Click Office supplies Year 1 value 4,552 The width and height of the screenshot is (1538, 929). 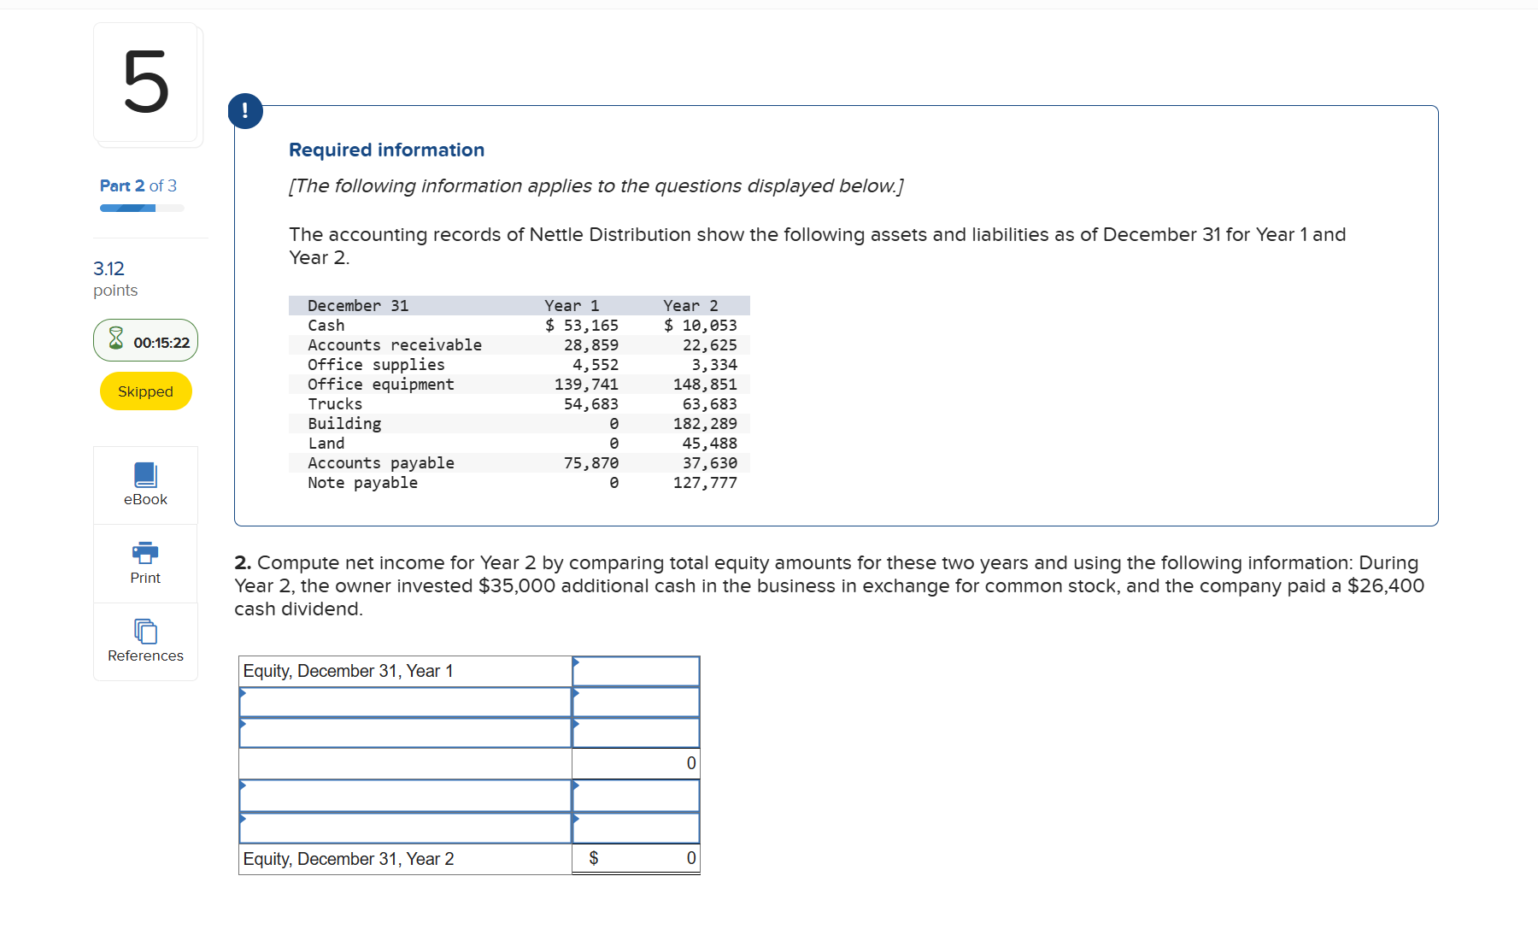pyautogui.click(x=596, y=365)
